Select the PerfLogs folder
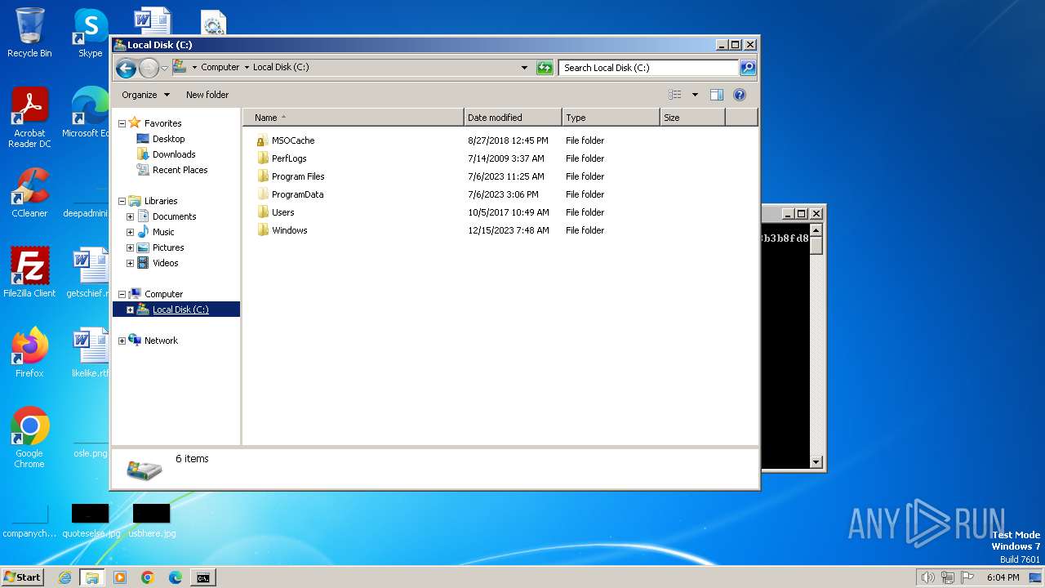The width and height of the screenshot is (1045, 588). pos(289,158)
